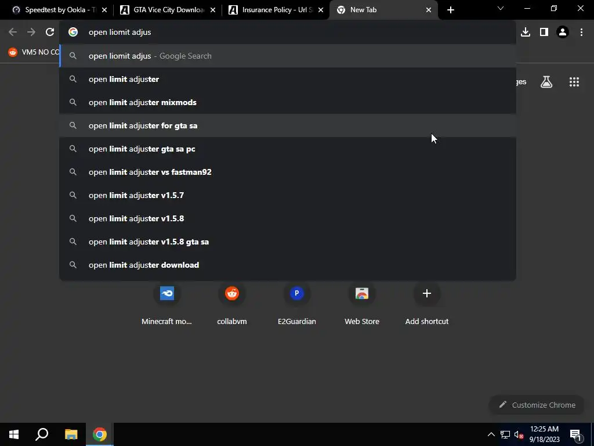Viewport: 594px width, 446px height.
Task: Close the GTA Vice City Download tab
Action: click(x=212, y=10)
